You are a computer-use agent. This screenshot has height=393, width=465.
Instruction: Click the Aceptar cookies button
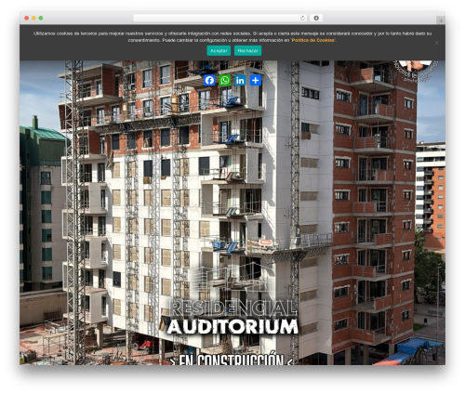tap(219, 50)
